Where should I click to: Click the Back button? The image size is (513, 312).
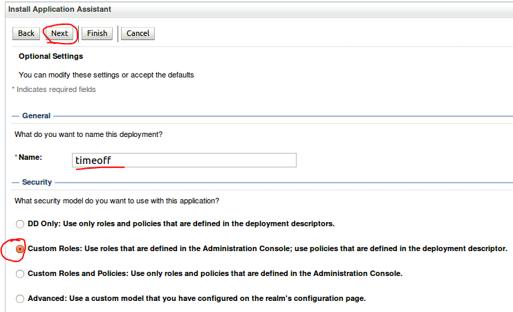point(26,33)
